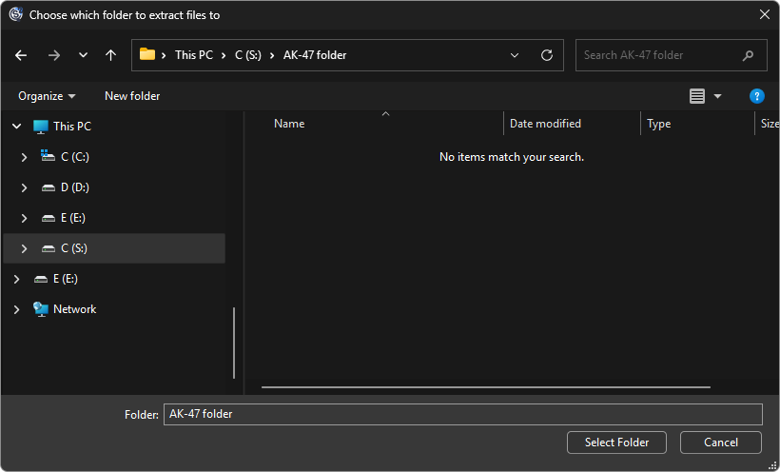Select This PC in the navigation tree

[72, 127]
